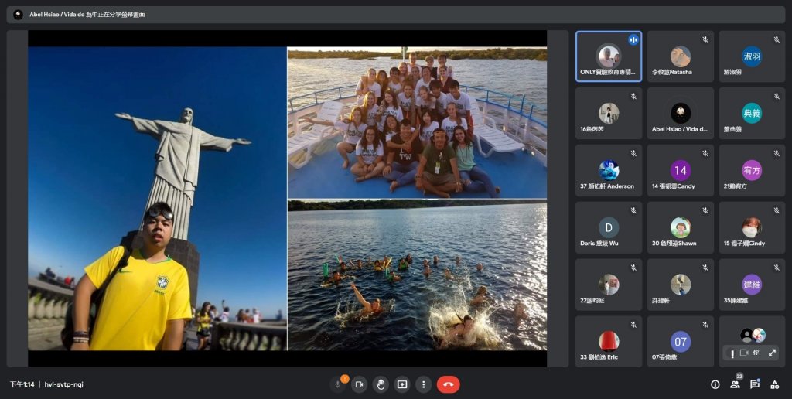Select the Natasha participant tile
This screenshot has height=399, width=792.
pos(681,56)
